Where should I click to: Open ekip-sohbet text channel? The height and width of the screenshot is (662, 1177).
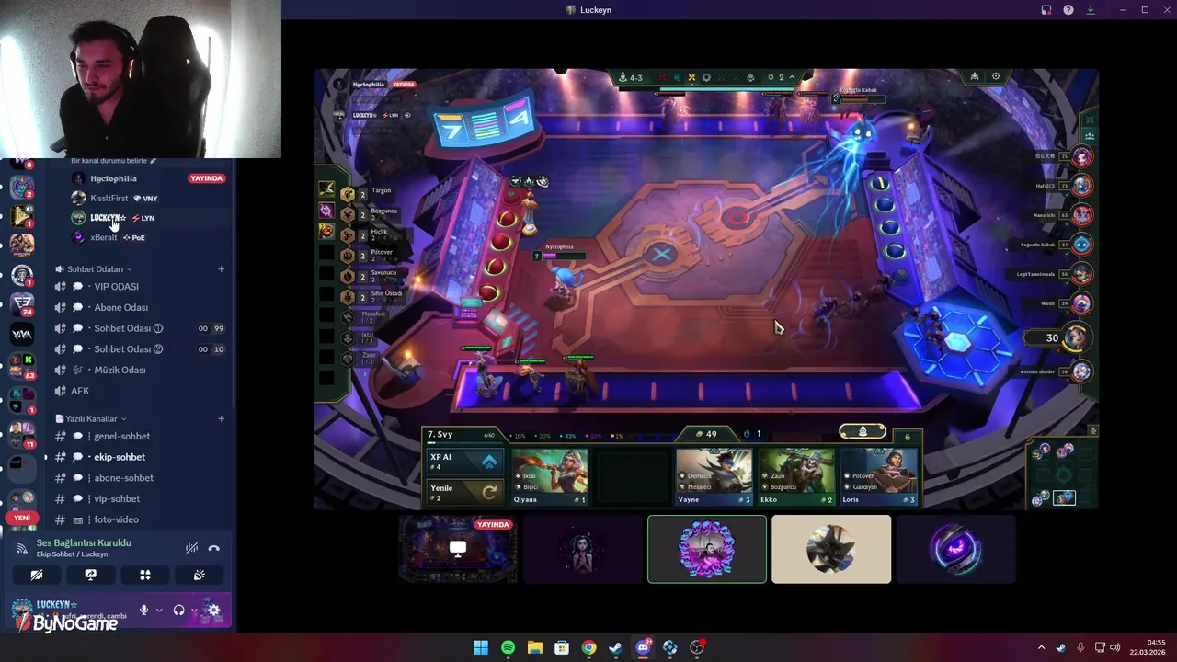(140, 457)
